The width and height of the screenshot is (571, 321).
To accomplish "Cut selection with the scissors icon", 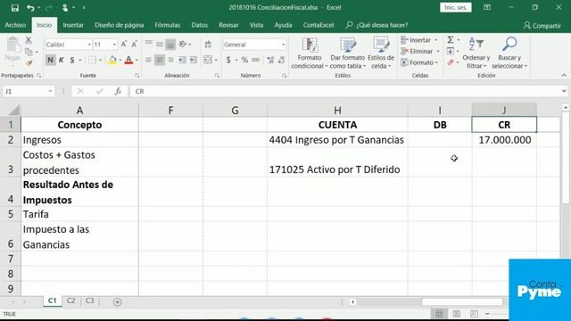I will 29,40.
